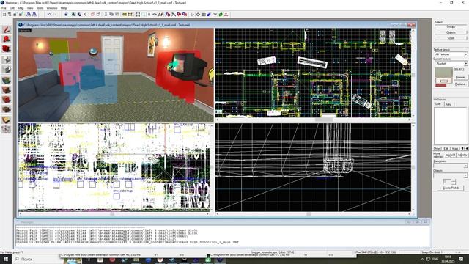Click the smaller grid toolbar icon

coord(15,15)
